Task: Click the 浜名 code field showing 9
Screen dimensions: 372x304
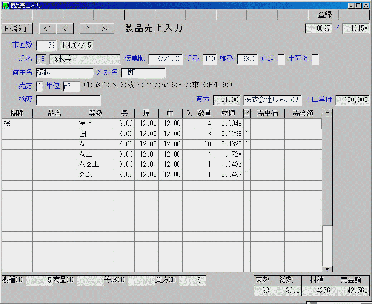Action: click(x=41, y=59)
